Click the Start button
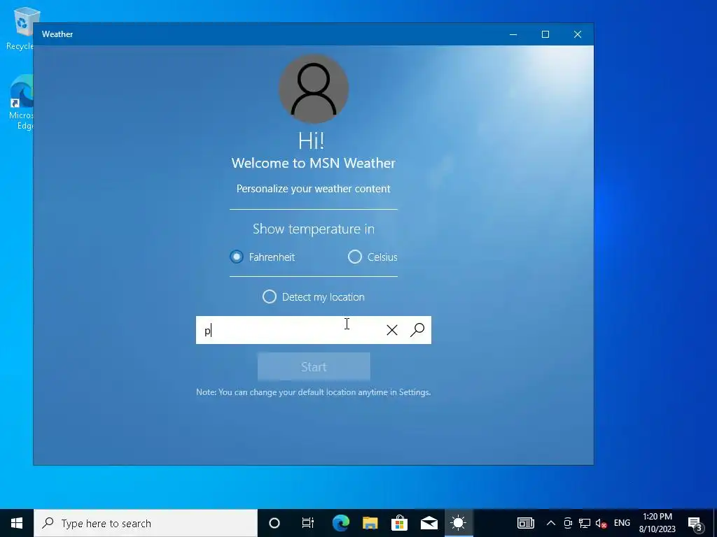The height and width of the screenshot is (537, 717). [x=314, y=366]
